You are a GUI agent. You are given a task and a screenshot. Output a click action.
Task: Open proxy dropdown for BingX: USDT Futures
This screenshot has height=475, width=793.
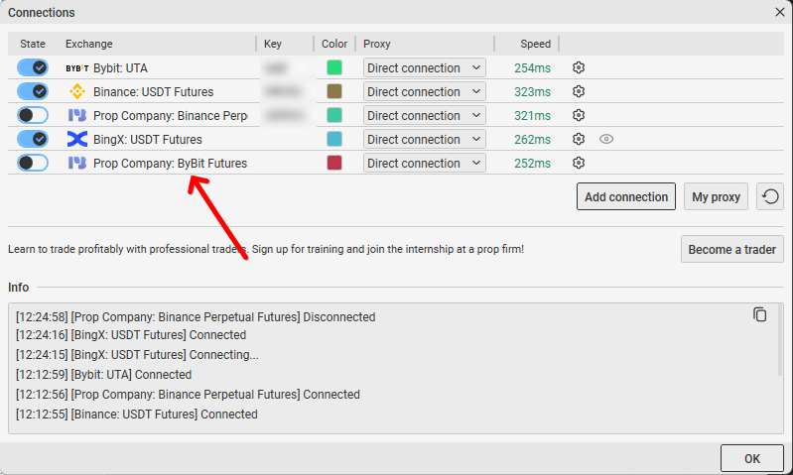click(x=424, y=139)
